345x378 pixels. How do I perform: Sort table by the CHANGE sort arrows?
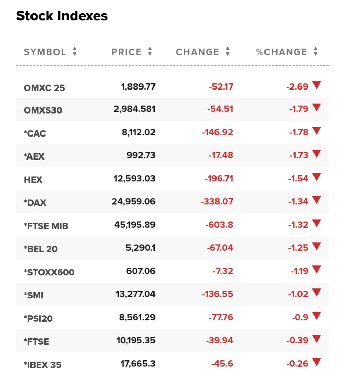point(227,51)
